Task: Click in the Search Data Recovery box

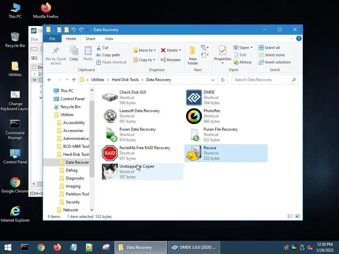Action: (x=265, y=80)
